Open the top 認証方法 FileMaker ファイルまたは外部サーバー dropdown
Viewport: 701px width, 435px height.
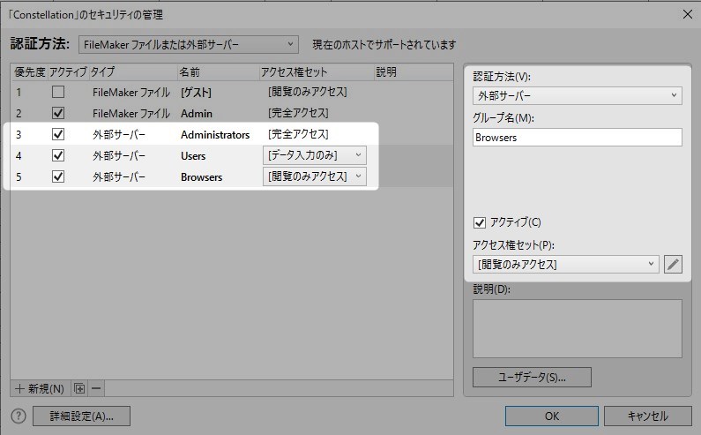pos(189,45)
